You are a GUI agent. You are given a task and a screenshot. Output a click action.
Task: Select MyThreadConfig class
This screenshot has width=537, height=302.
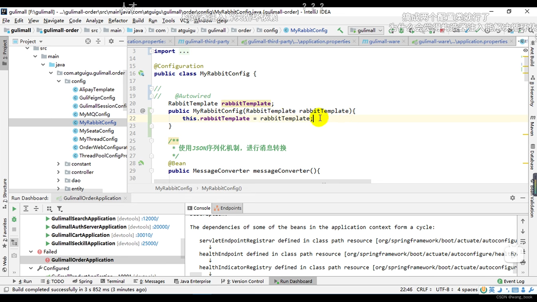(98, 139)
